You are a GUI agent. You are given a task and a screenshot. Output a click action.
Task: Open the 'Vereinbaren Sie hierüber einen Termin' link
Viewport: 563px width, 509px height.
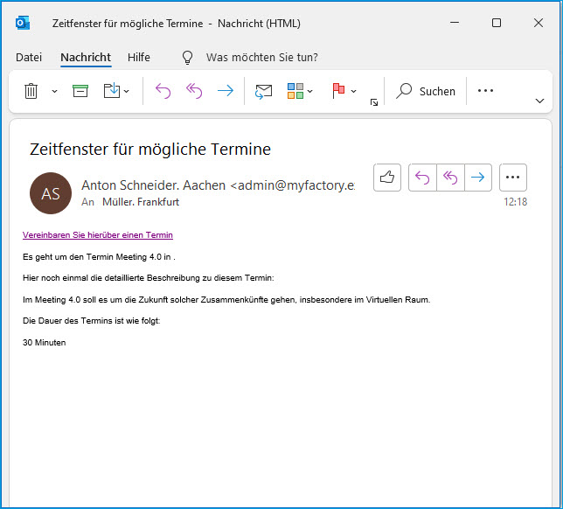(x=98, y=235)
